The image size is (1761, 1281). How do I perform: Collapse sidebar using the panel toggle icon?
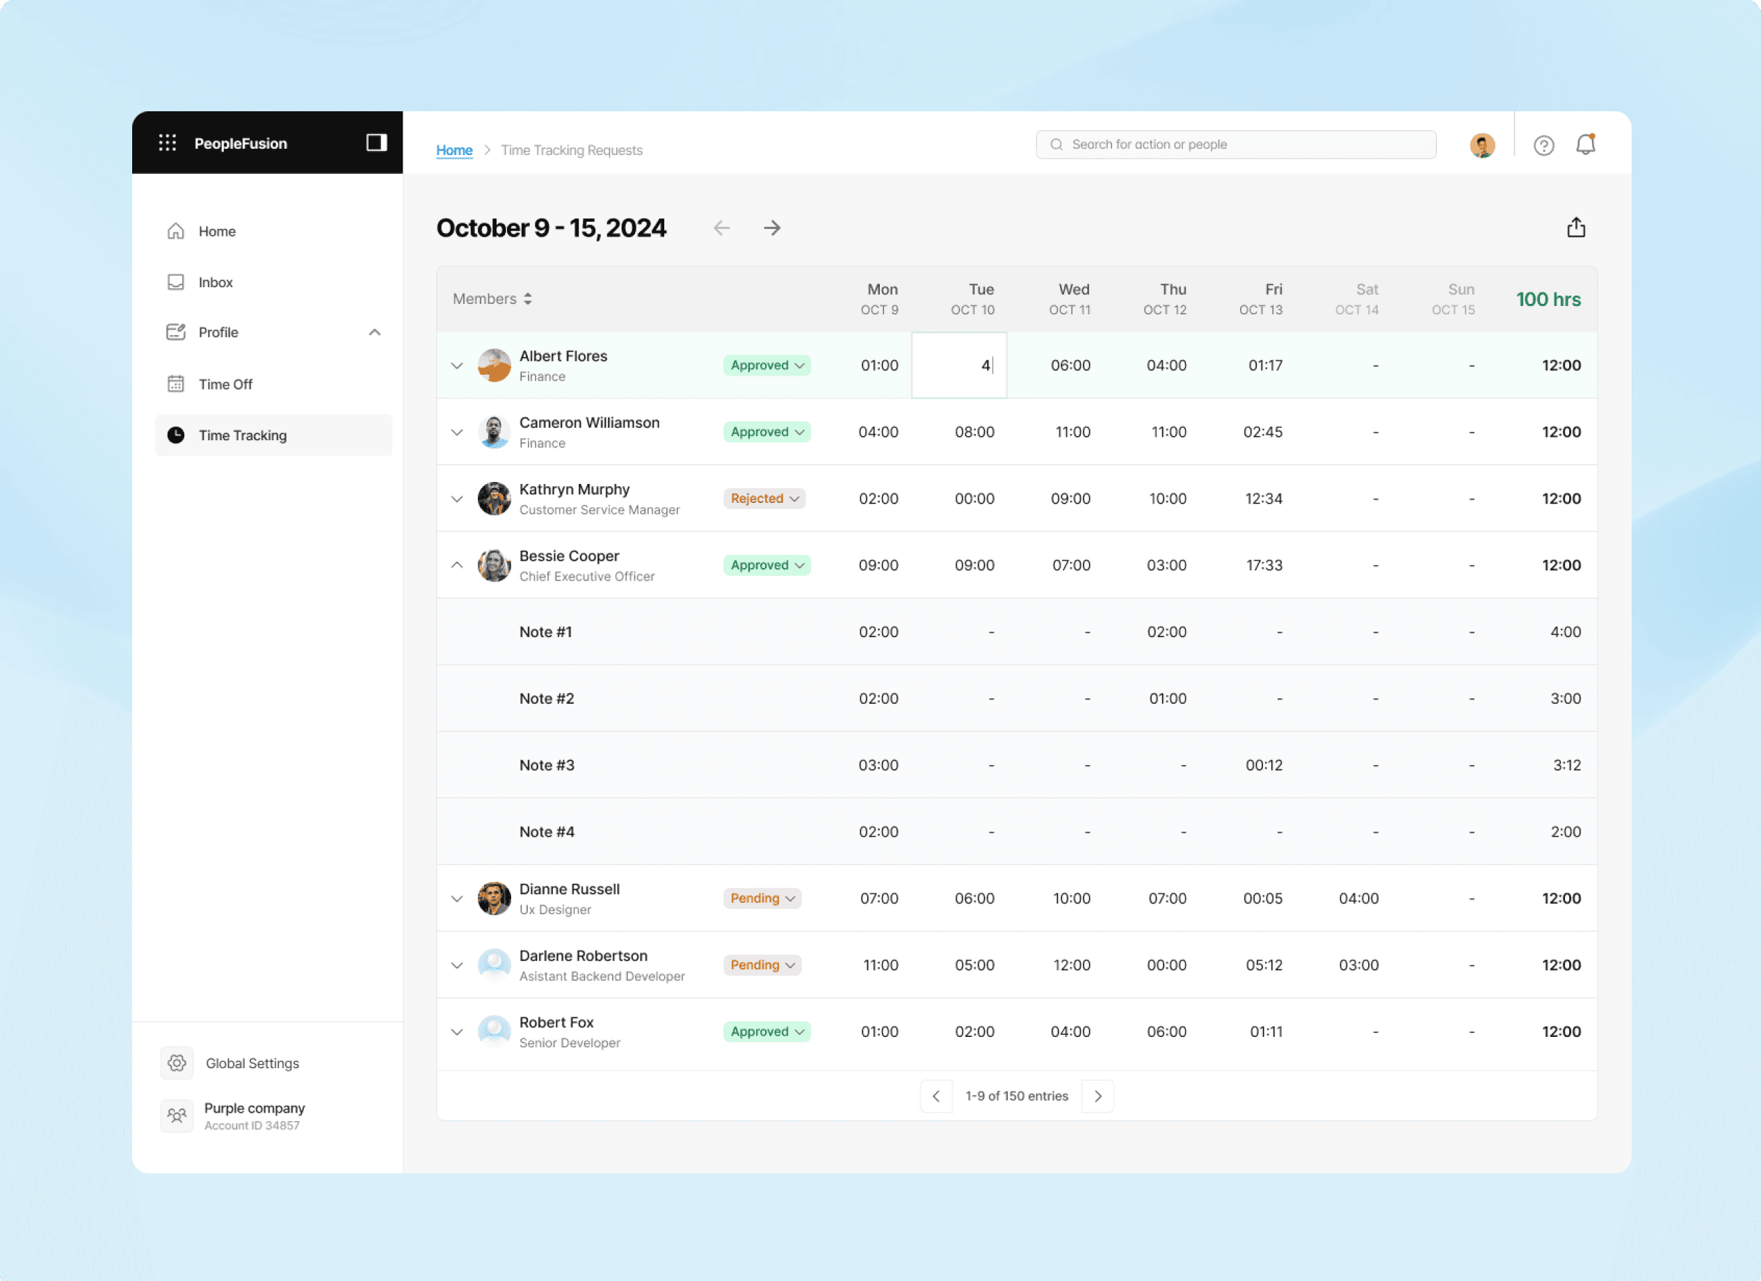point(376,143)
